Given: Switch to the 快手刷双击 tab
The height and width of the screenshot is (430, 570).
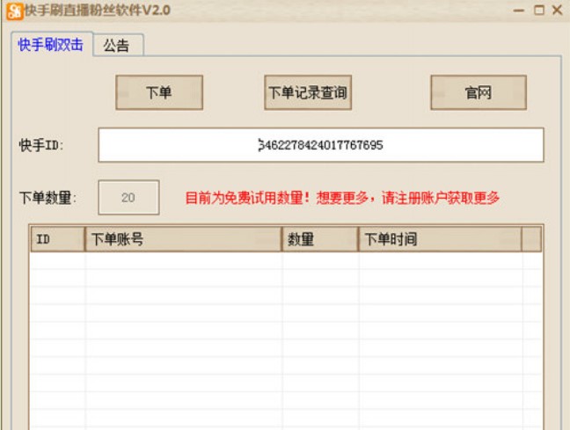Looking at the screenshot, I should (x=51, y=45).
